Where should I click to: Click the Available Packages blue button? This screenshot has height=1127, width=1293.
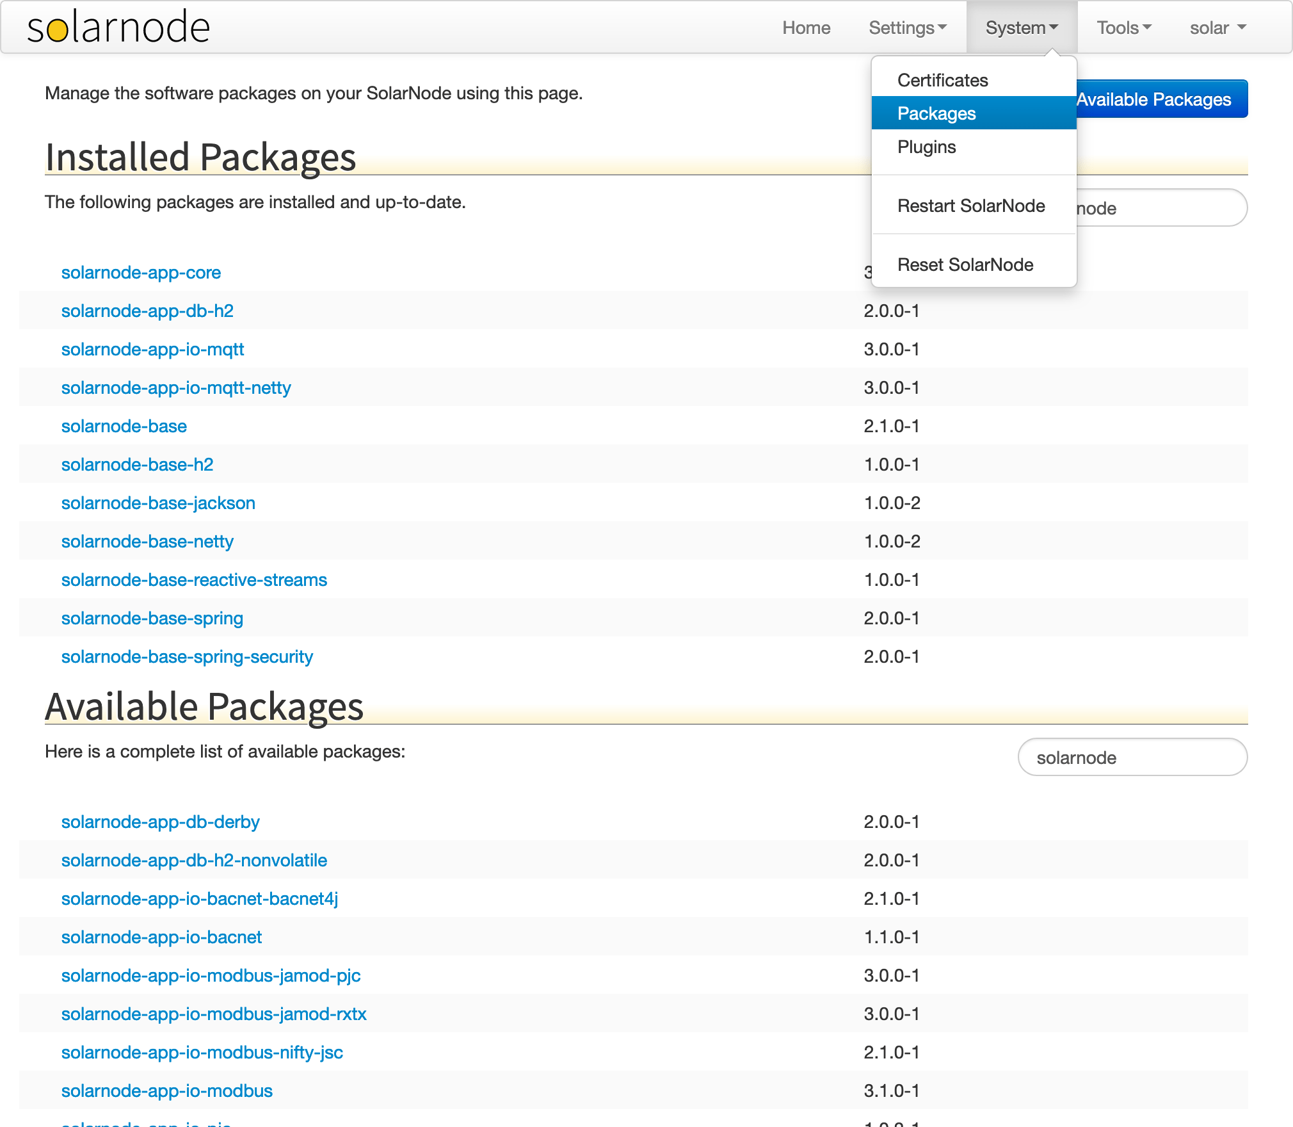click(1161, 99)
